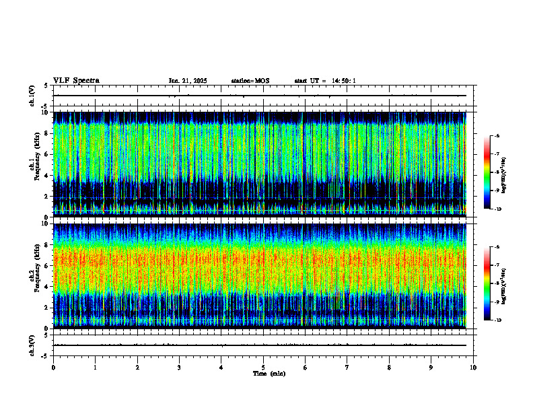Click the "-5" tick on ch.1(V) axis

[44, 106]
